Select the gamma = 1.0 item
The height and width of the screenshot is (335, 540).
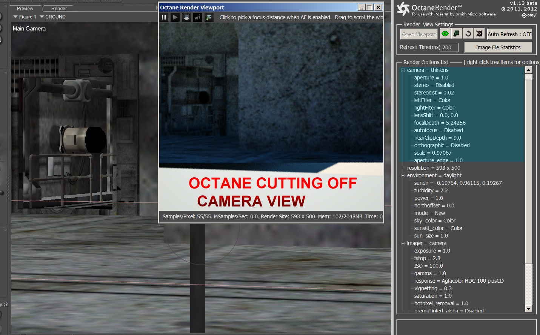pyautogui.click(x=430, y=273)
